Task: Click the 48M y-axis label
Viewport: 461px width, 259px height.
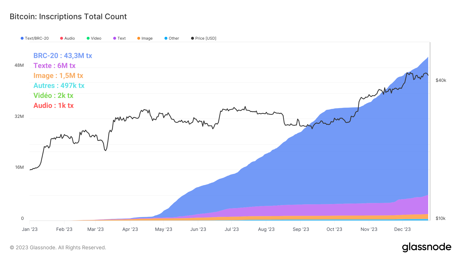Action: tap(19, 65)
